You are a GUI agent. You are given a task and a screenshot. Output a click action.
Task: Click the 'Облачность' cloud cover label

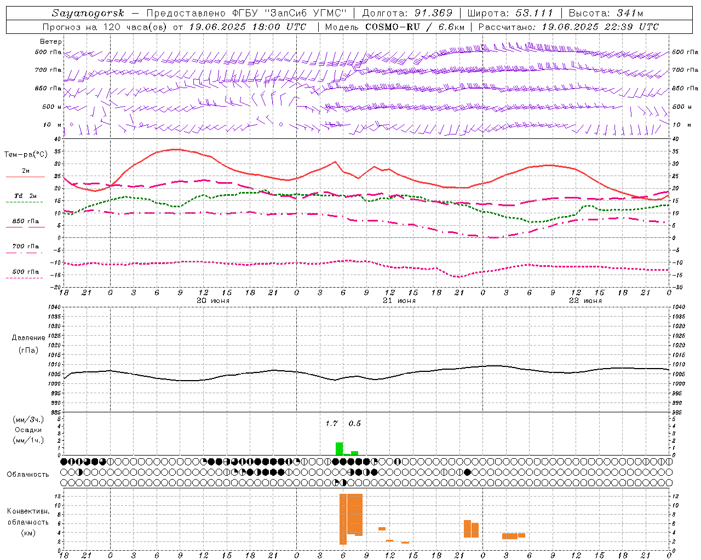pyautogui.click(x=28, y=475)
